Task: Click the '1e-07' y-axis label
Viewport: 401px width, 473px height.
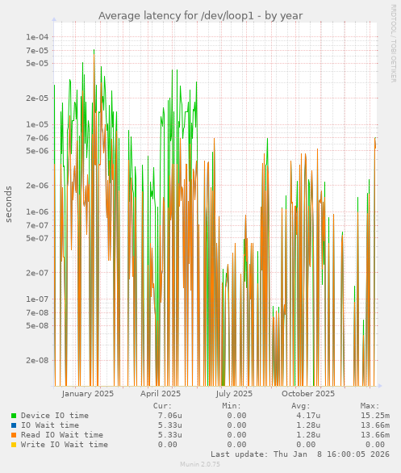Action: tap(37, 299)
